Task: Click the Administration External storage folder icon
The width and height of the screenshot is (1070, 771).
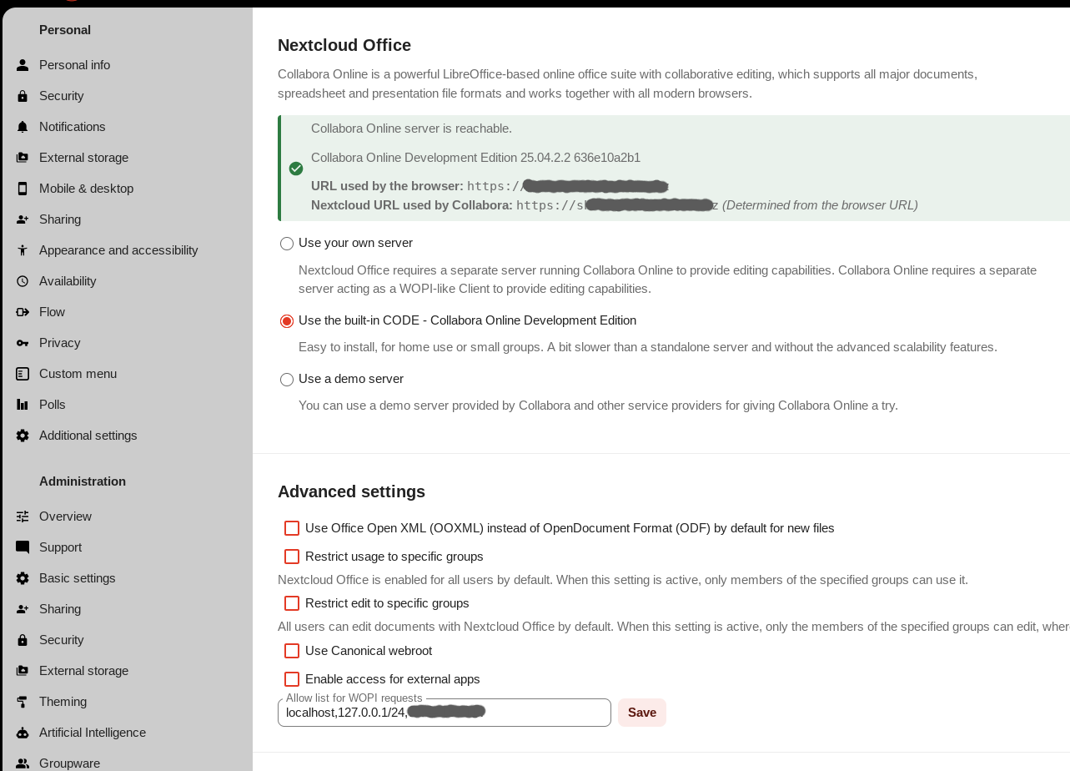Action: (x=23, y=671)
